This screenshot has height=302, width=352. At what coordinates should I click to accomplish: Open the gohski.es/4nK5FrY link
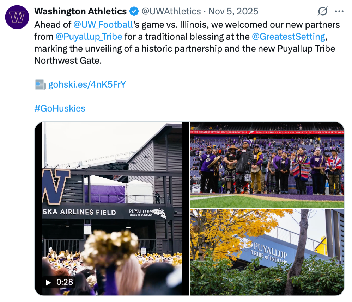point(87,84)
